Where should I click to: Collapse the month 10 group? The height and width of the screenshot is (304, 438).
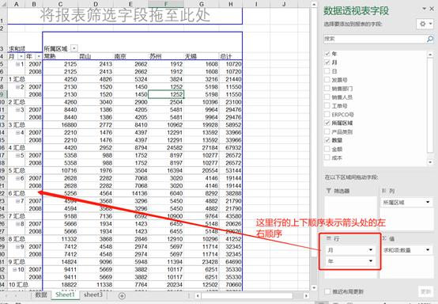pos(14,269)
